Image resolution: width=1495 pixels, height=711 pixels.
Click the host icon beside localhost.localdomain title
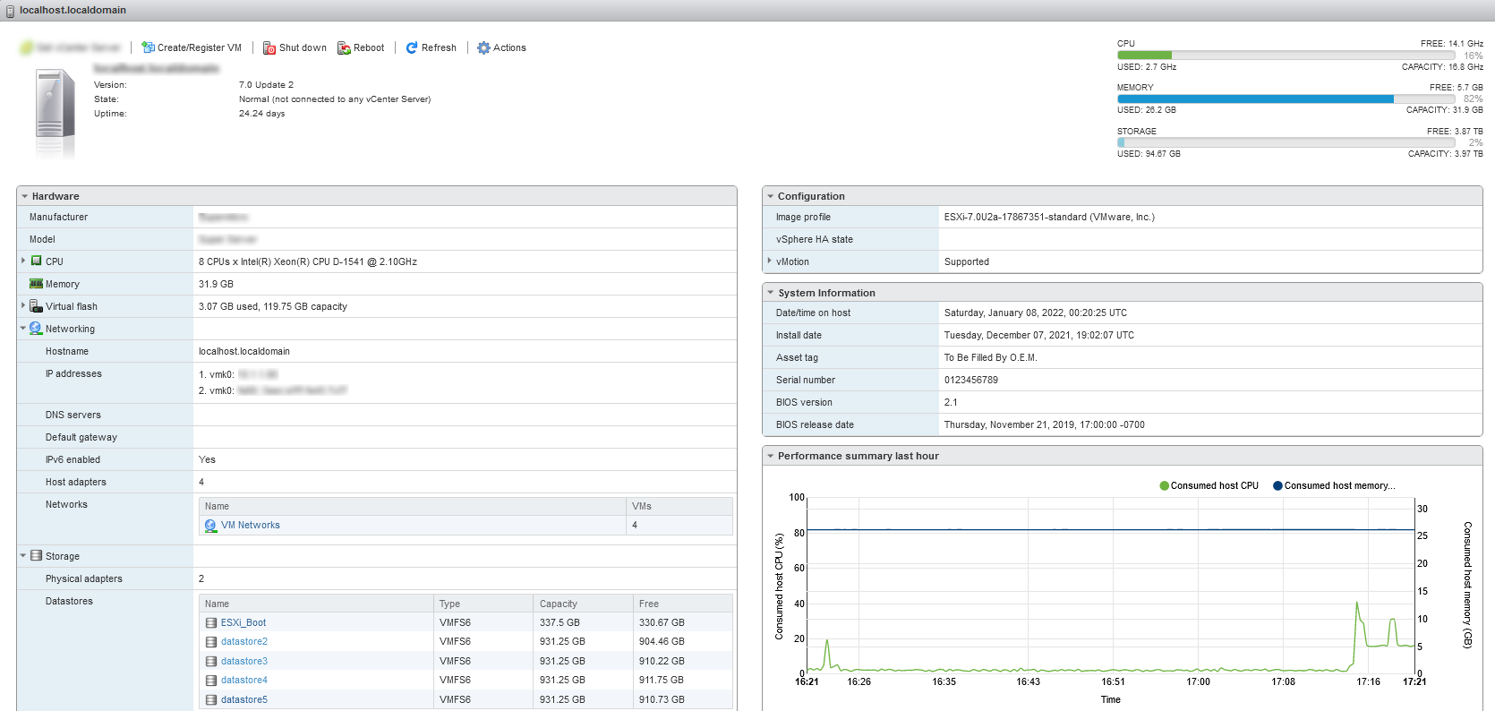click(10, 11)
